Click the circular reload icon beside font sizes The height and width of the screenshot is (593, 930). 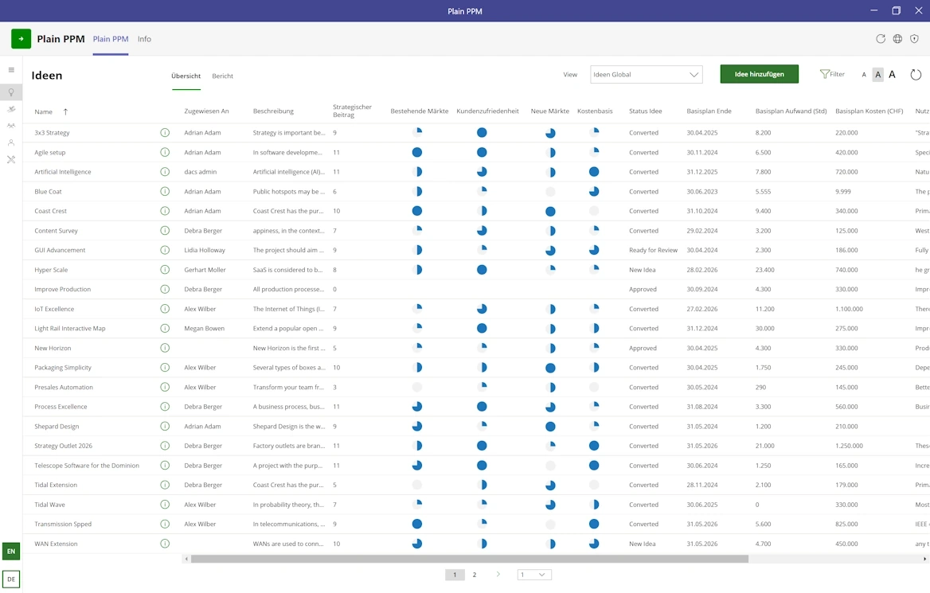coord(916,75)
